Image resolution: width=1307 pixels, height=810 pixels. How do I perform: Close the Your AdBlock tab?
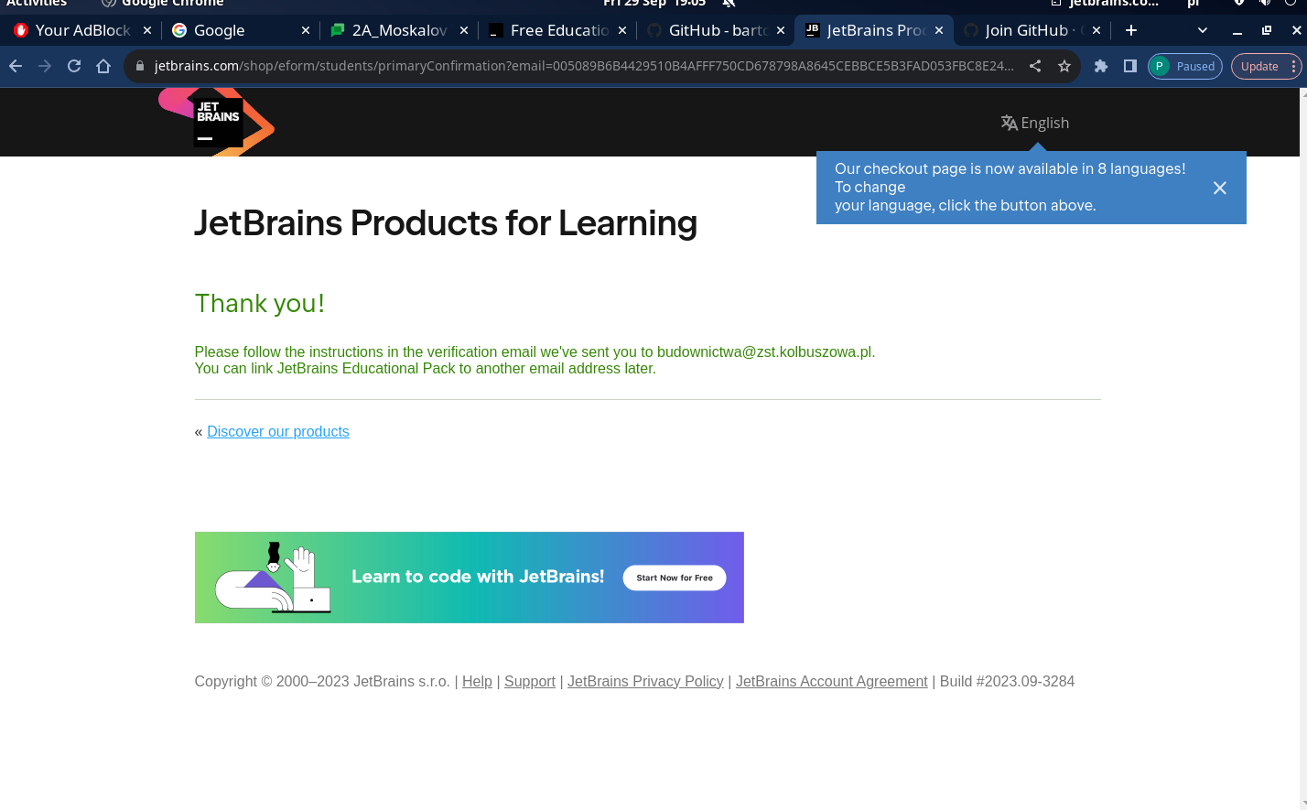click(147, 30)
